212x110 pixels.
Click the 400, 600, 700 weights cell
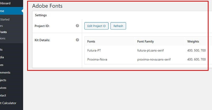(x=196, y=59)
